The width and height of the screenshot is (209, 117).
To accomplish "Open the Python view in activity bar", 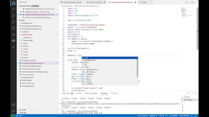I will click(x=13, y=41).
